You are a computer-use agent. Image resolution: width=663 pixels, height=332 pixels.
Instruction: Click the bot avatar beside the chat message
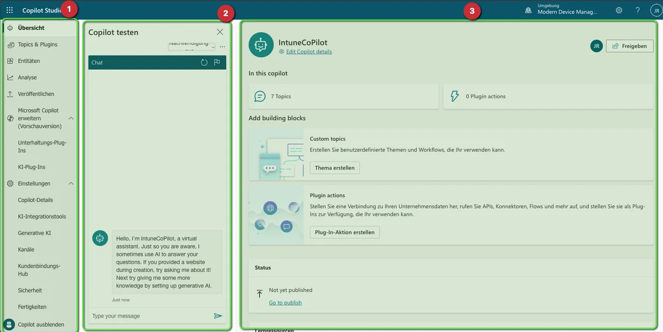point(100,238)
